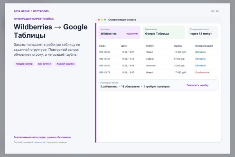This screenshot has height=157, width=235.
Task: Click the Дата column header
Action: coord(124,46)
